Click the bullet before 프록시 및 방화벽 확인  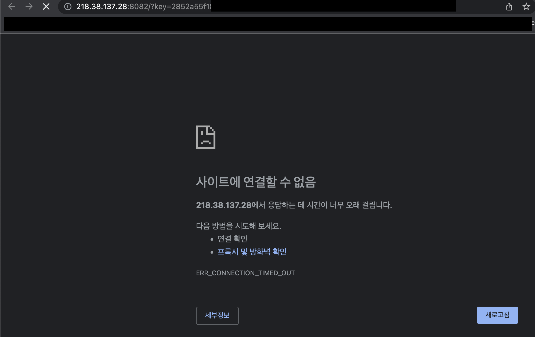212,252
